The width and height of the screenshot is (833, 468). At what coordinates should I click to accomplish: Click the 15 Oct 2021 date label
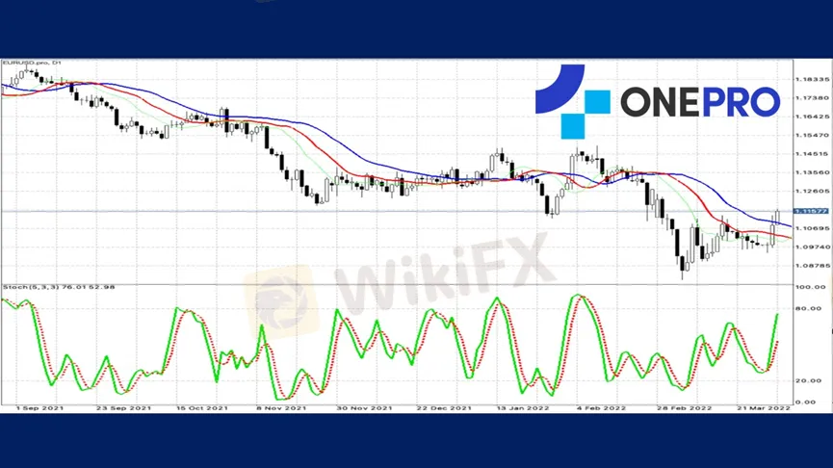(x=202, y=408)
